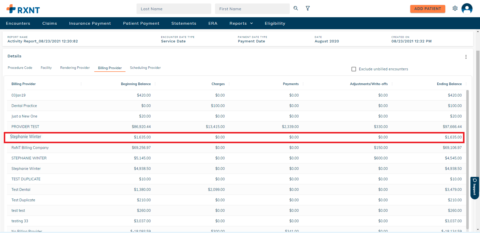This screenshot has width=480, height=233.
Task: Click the Service Date encounter type value
Action: pos(173,41)
